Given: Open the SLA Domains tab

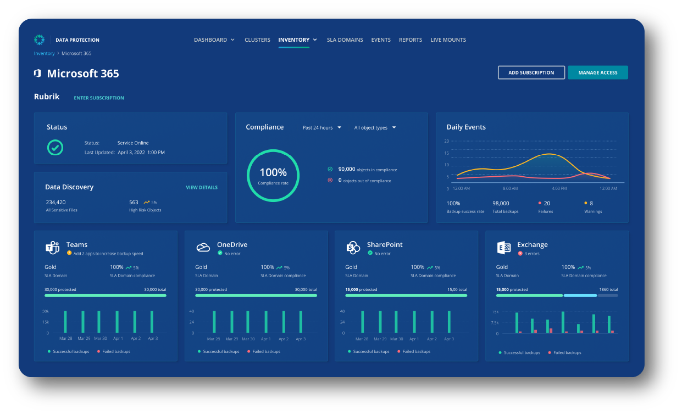Looking at the screenshot, I should [345, 40].
